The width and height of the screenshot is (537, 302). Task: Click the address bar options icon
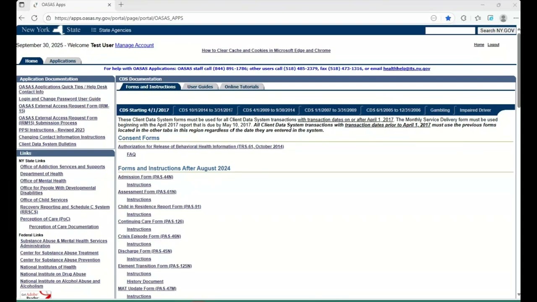click(x=433, y=18)
